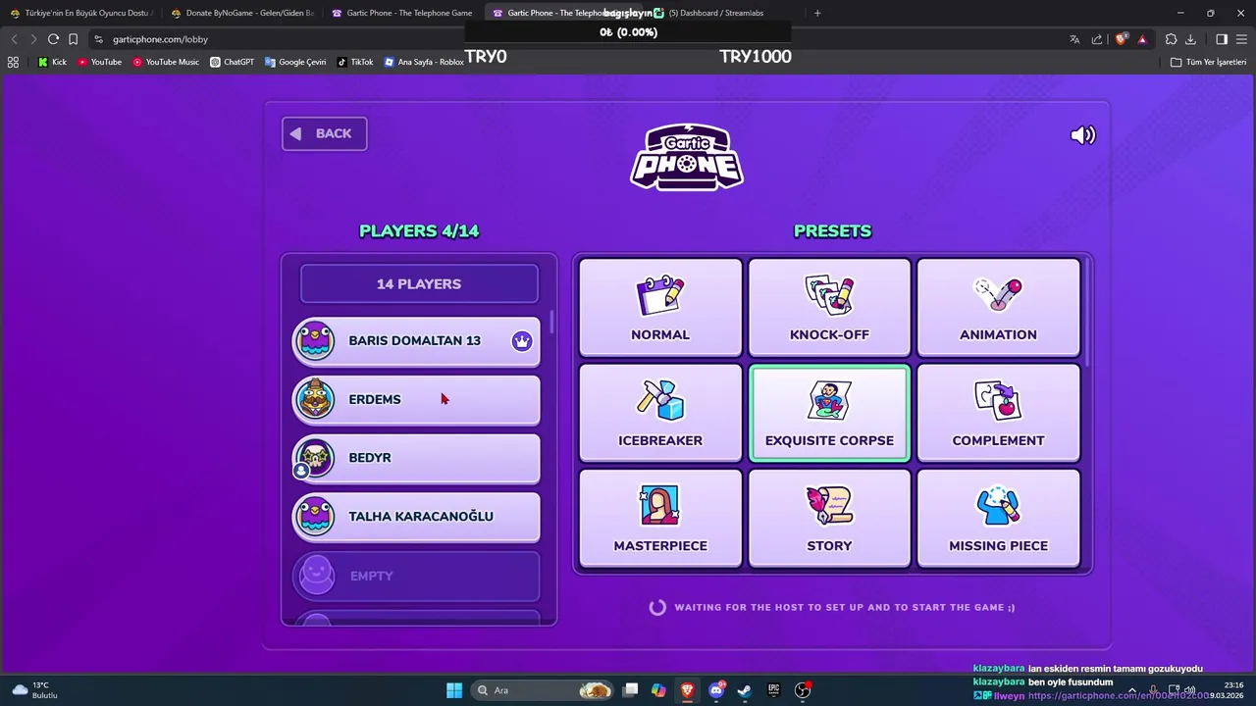The height and width of the screenshot is (706, 1256).
Task: Click BEDYR player avatar
Action: coord(315,457)
